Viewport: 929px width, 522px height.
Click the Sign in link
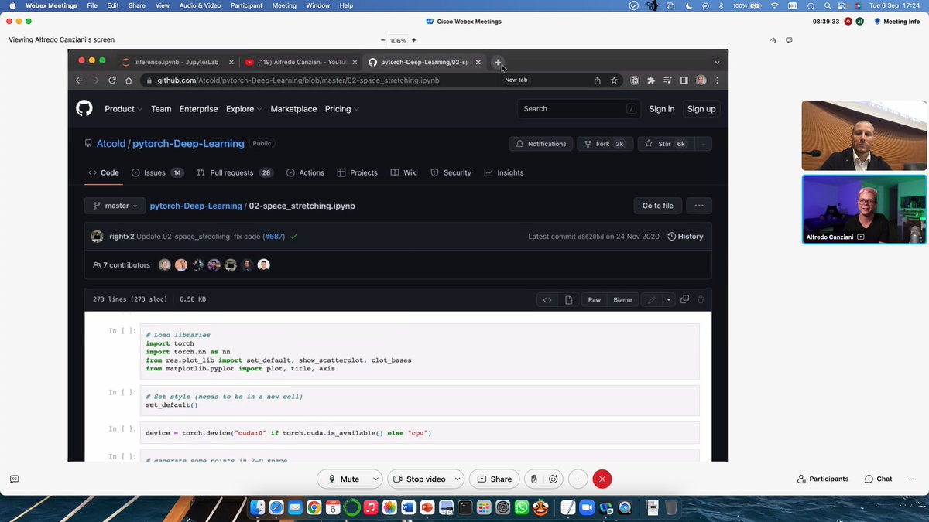[661, 109]
